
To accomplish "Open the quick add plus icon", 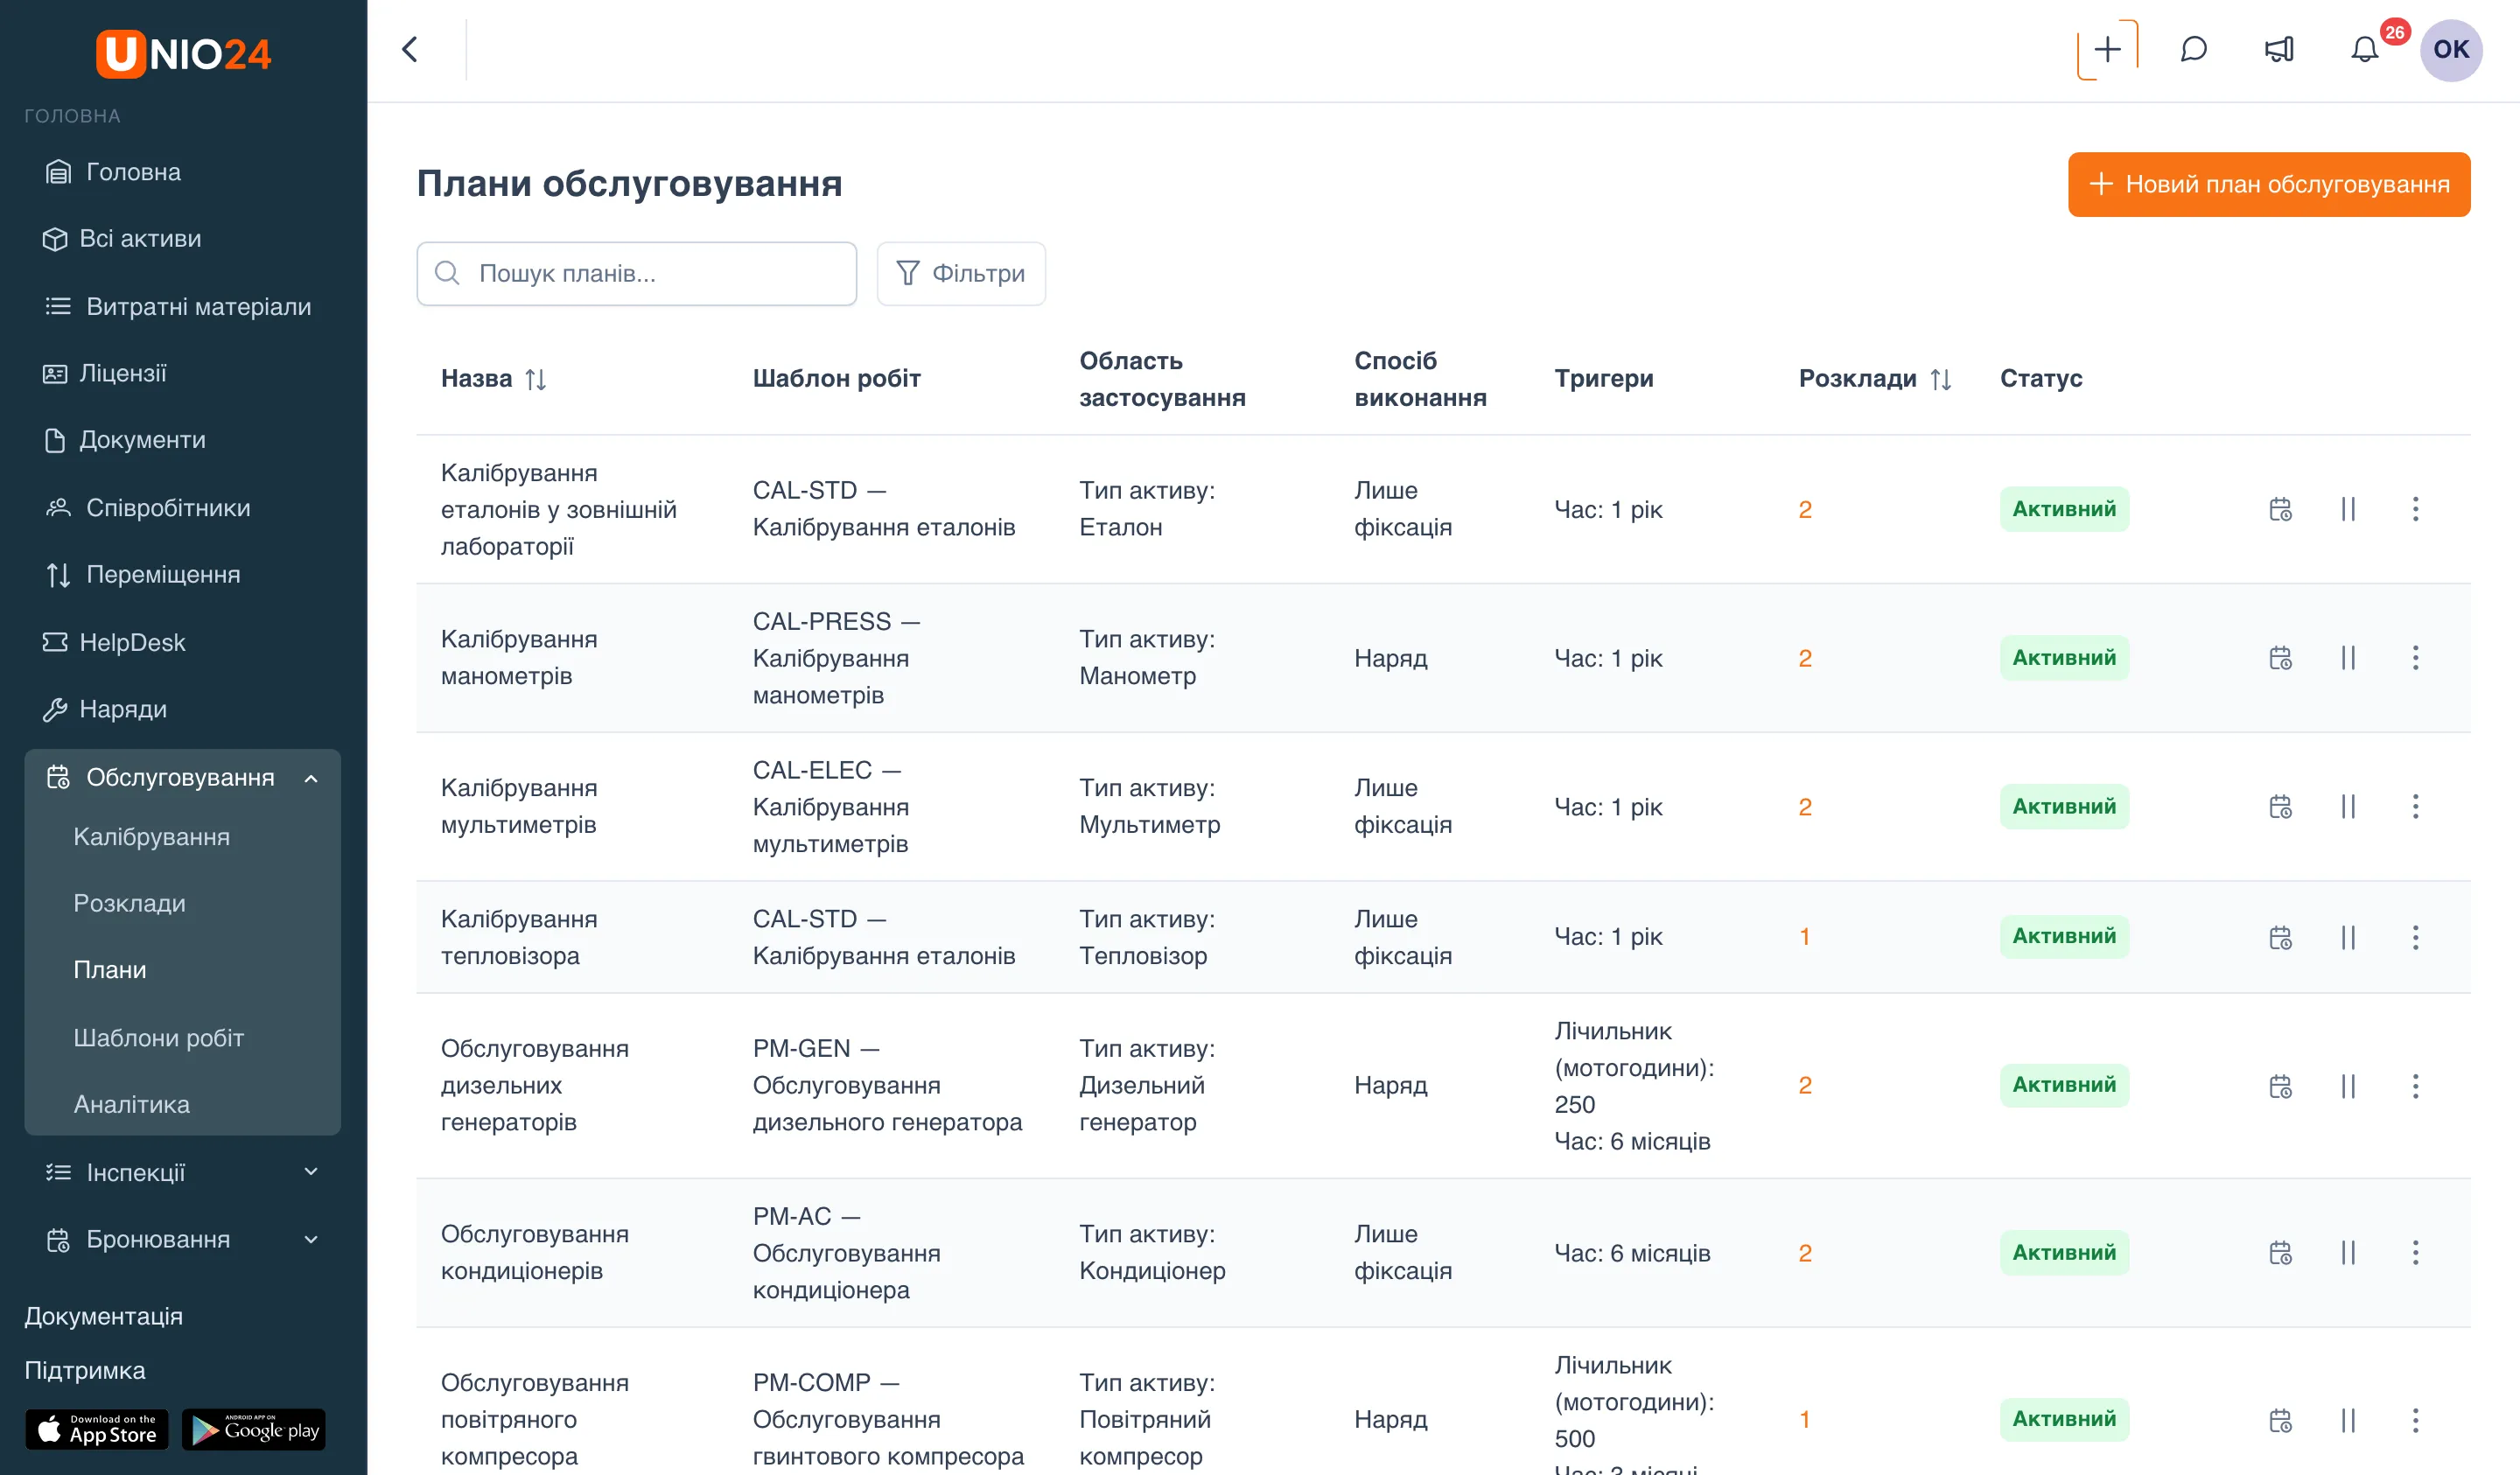I will tap(2107, 49).
